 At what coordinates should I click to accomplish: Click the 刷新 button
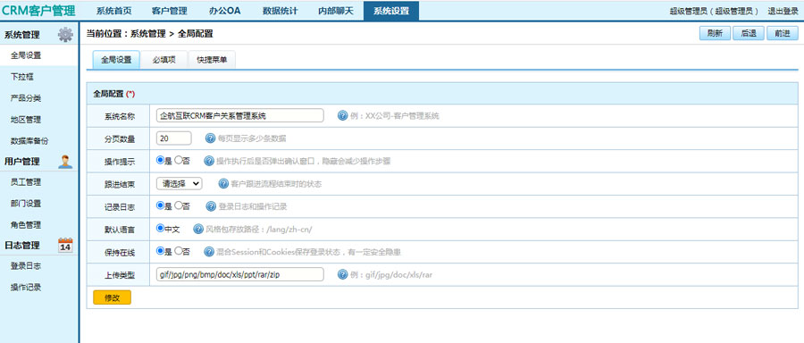(x=715, y=33)
